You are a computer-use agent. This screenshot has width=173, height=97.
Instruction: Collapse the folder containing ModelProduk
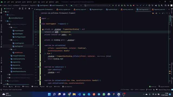(x=9, y=49)
